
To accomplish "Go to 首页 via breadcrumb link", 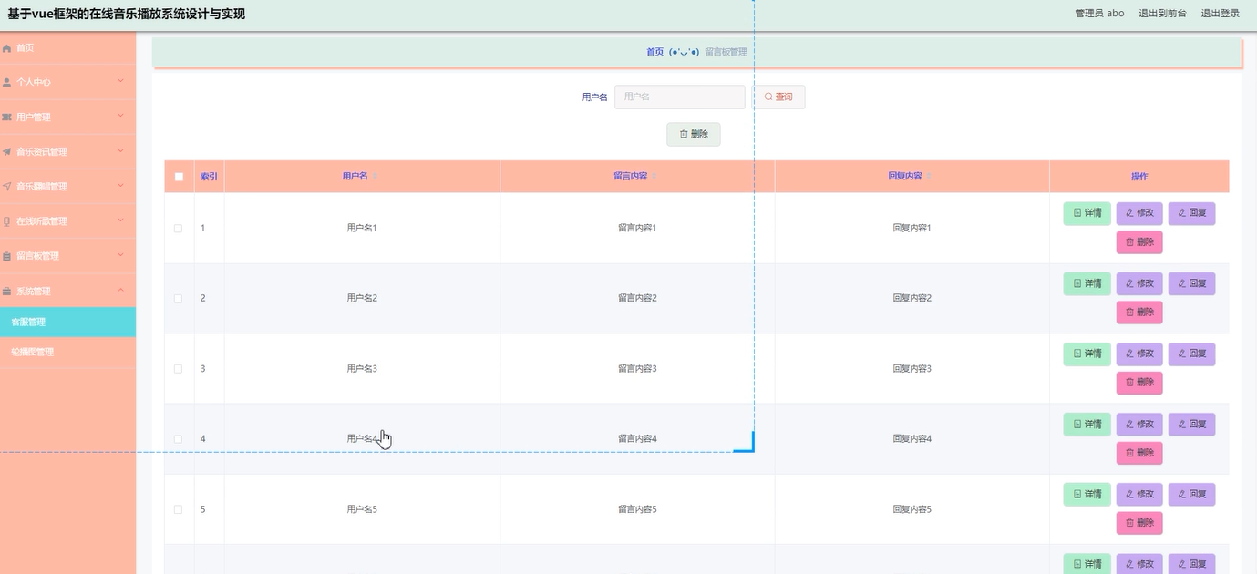I will pos(655,52).
